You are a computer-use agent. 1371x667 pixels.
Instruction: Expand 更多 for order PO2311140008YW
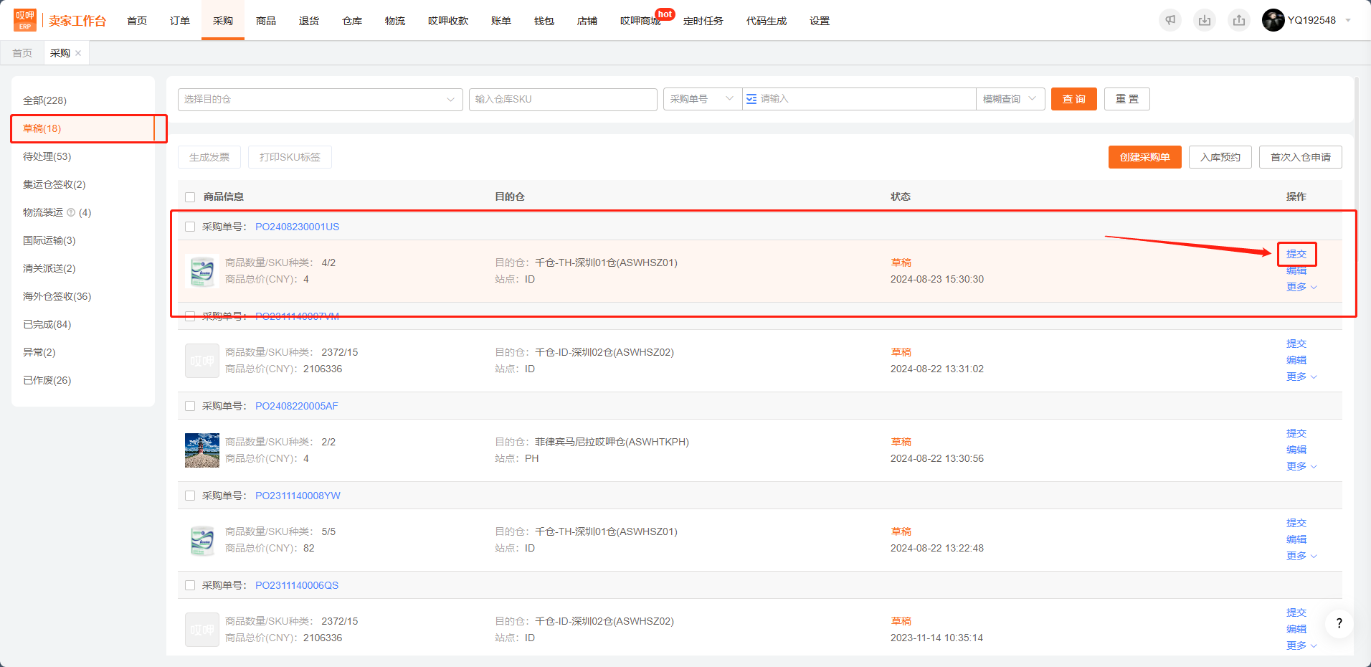click(x=1301, y=556)
